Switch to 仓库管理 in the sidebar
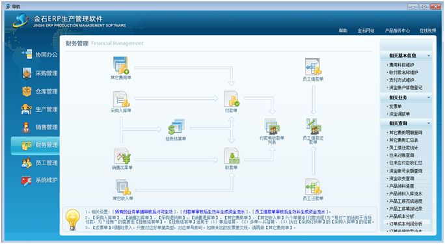The image size is (445, 244). 40,91
